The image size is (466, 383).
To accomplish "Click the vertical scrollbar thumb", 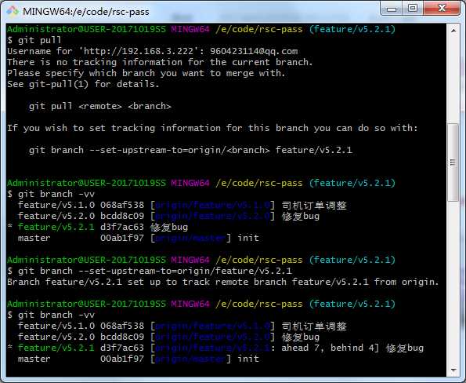I will 453,162.
